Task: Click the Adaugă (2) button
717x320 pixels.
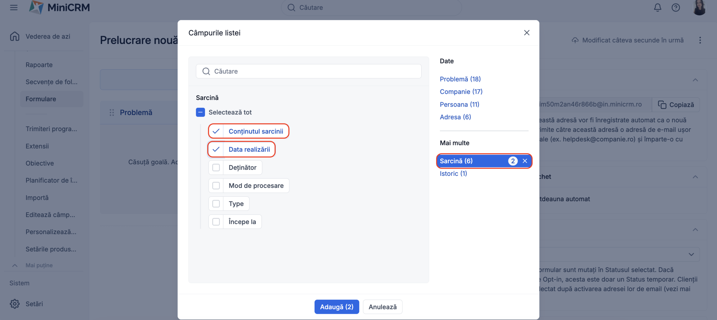Action: (336, 307)
